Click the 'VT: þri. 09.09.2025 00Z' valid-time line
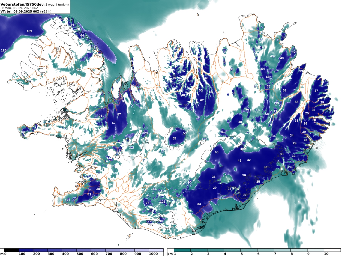341x256 pixels. 20,12
